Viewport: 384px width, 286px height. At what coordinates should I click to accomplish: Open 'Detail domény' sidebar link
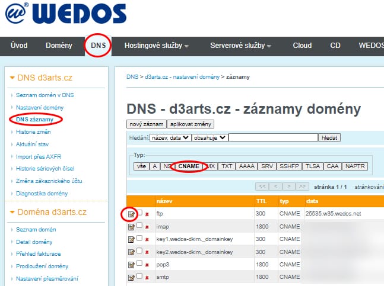[34, 242]
